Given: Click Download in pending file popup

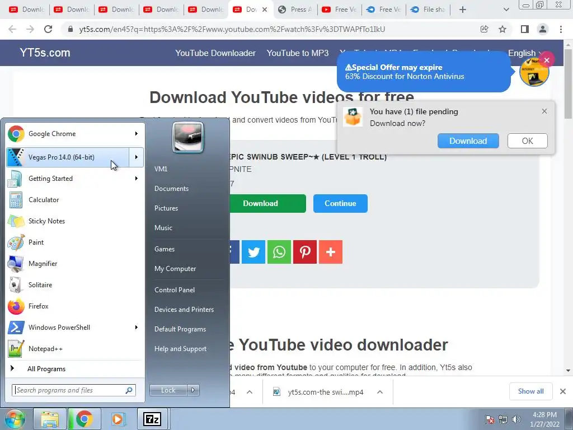Looking at the screenshot, I should pos(468,141).
